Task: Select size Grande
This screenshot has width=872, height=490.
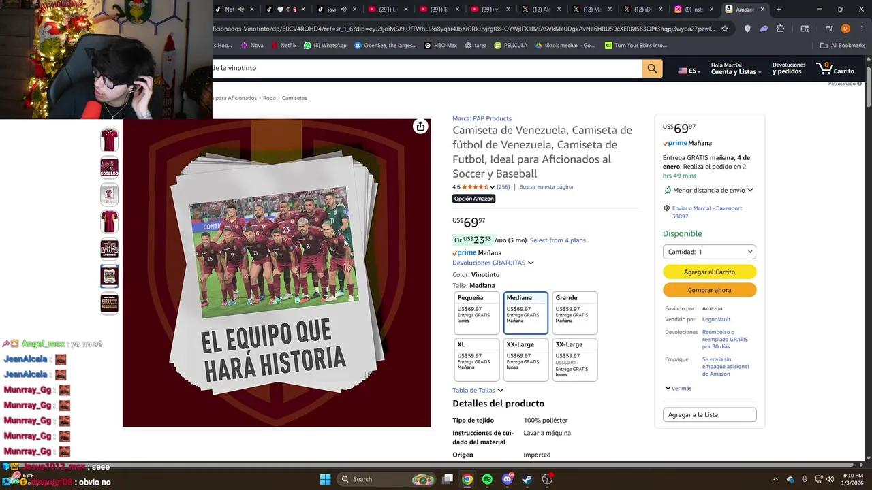Action: (x=575, y=313)
